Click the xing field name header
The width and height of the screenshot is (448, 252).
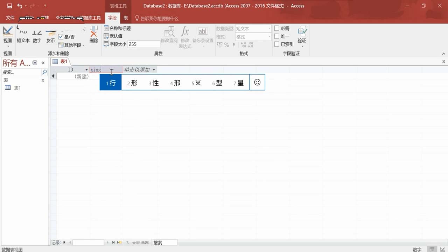pos(106,70)
